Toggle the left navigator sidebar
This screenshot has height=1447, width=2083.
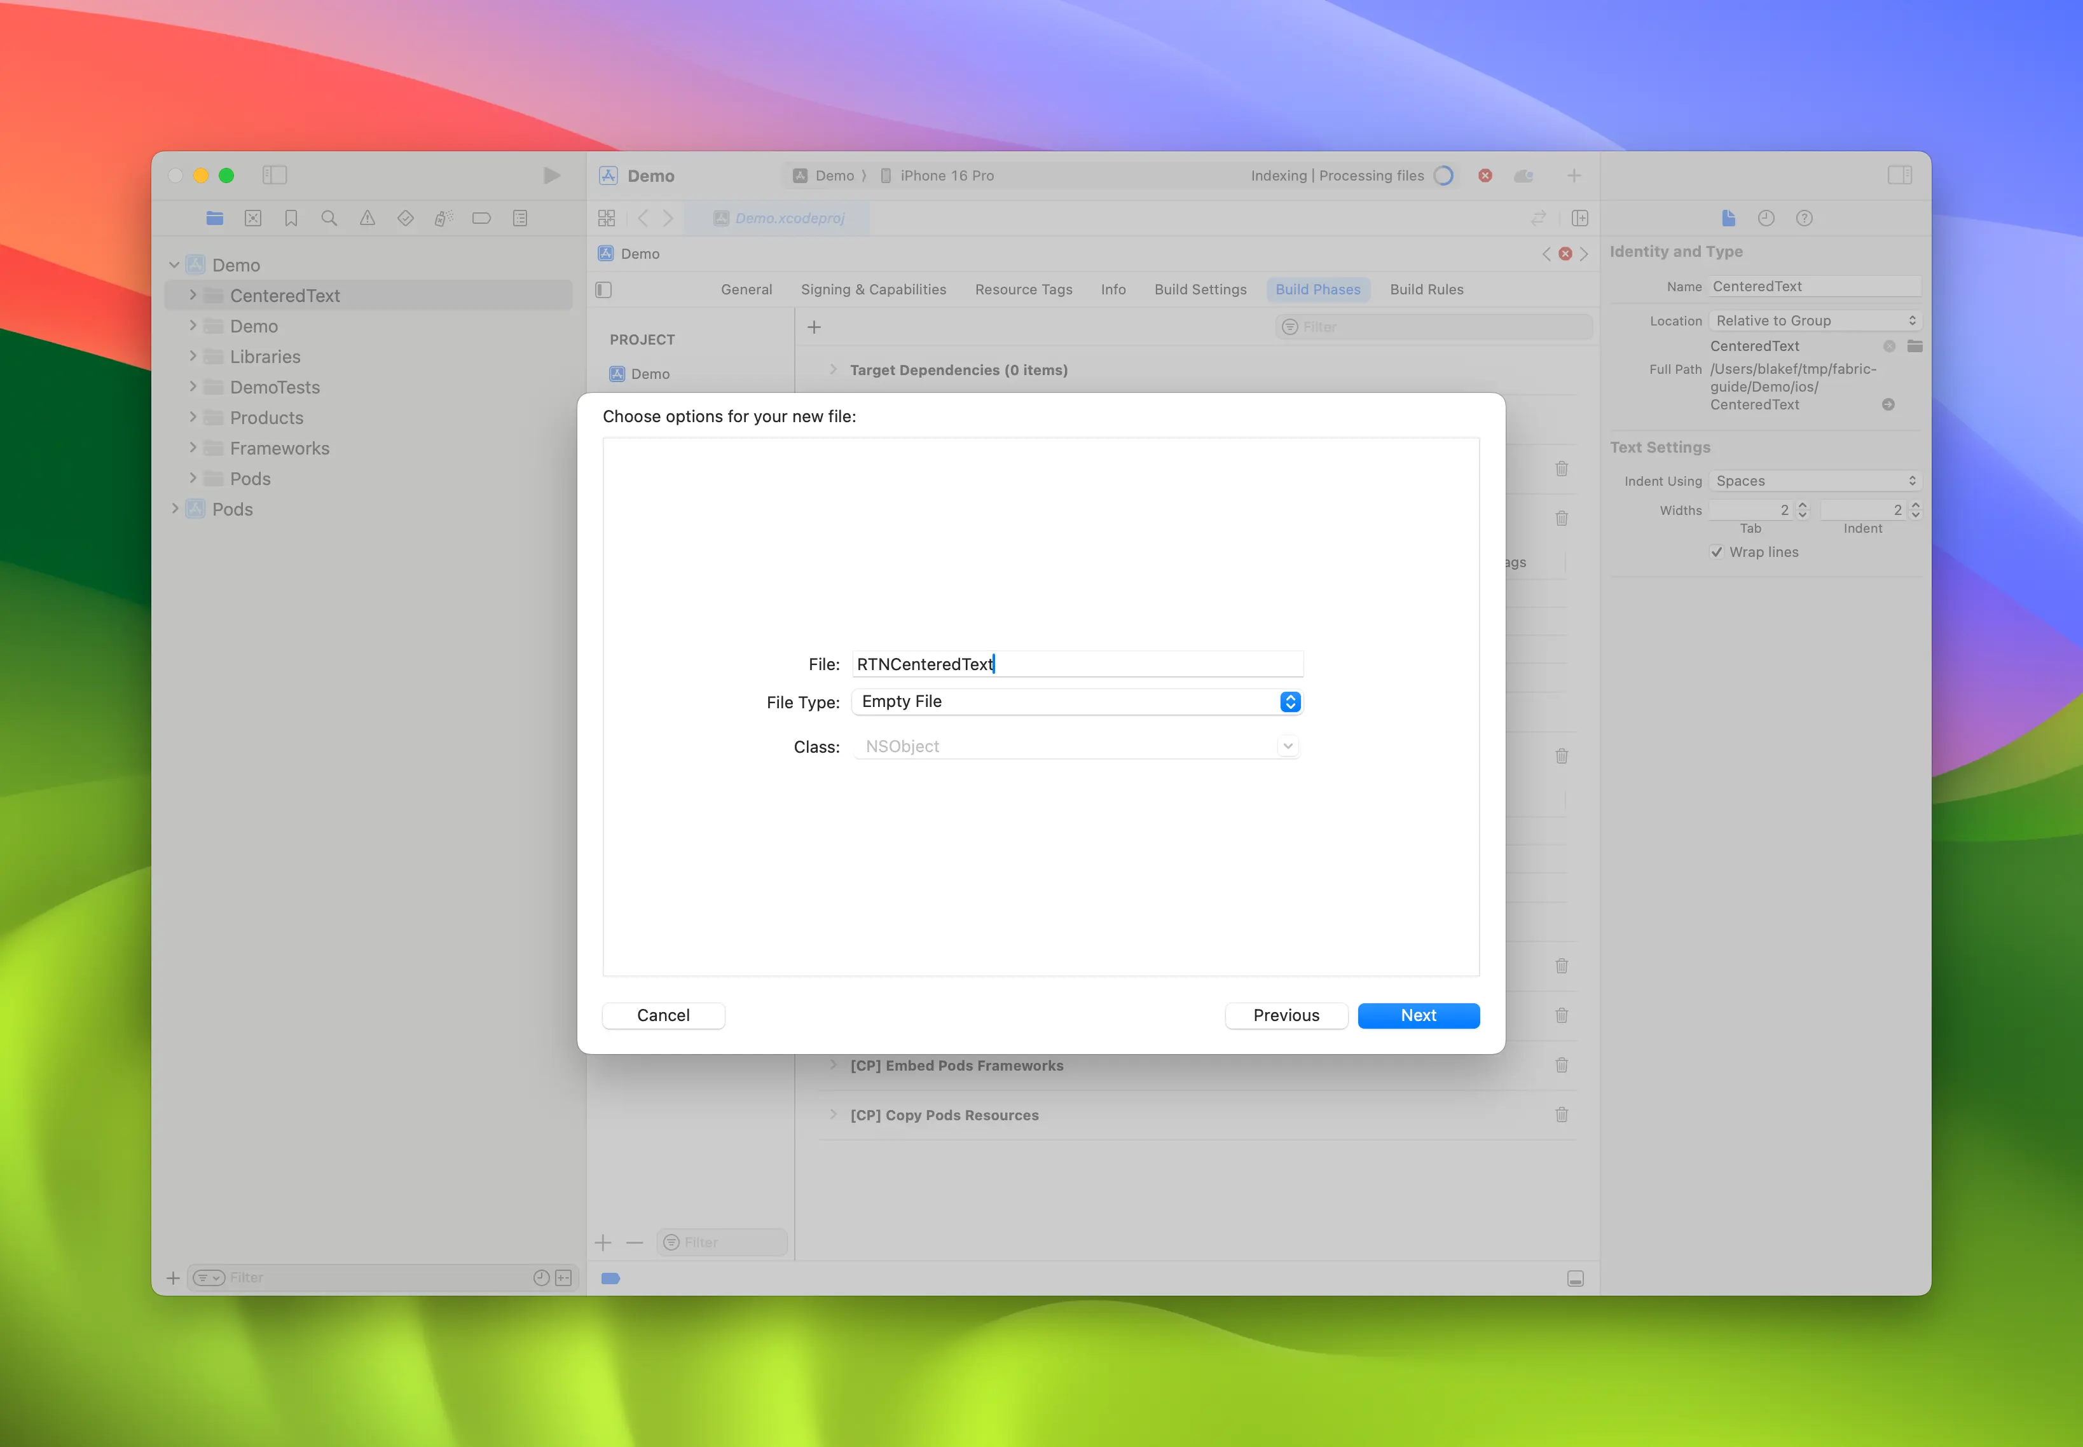(x=275, y=175)
